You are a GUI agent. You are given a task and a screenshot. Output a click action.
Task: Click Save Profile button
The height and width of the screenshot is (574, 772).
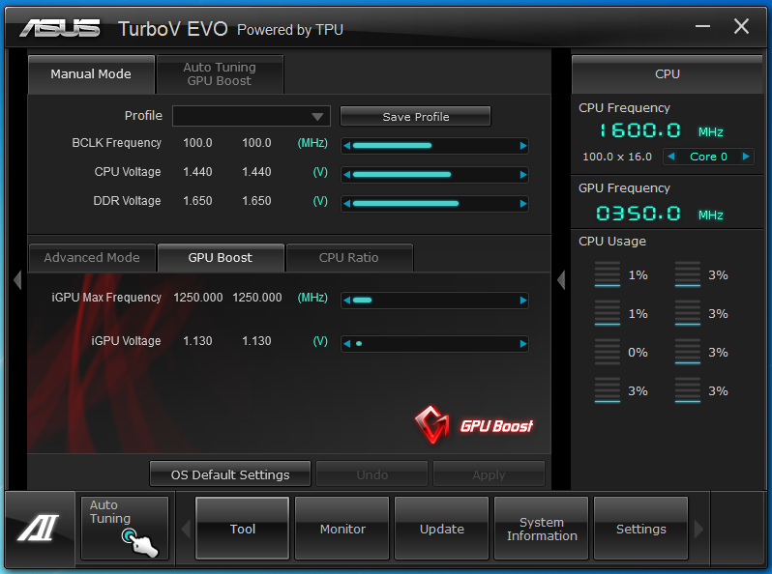click(416, 117)
